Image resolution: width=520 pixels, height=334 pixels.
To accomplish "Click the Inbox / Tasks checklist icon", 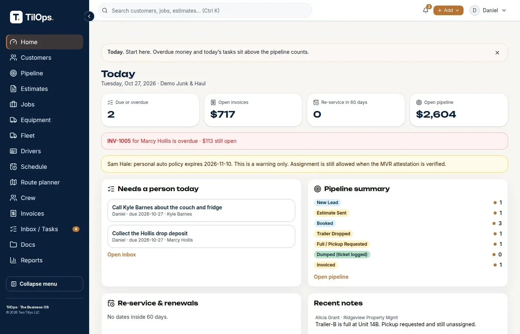I will [13, 229].
